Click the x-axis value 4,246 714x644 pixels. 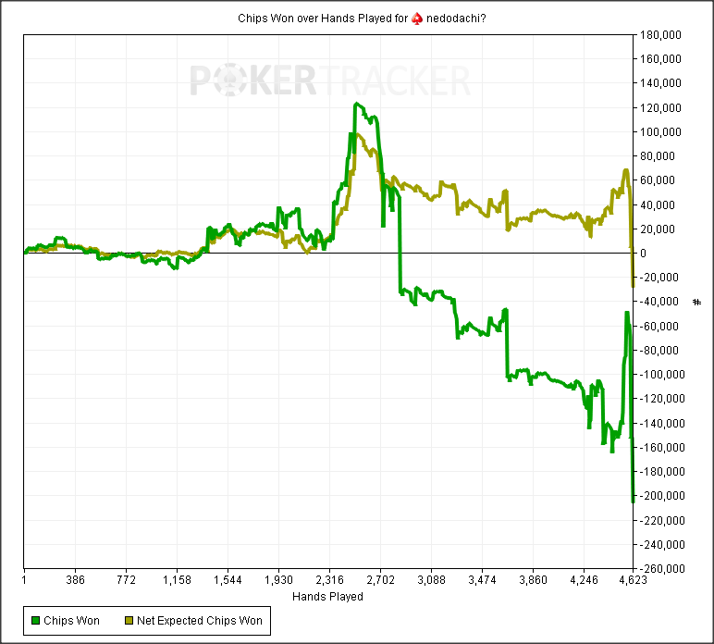pyautogui.click(x=585, y=580)
